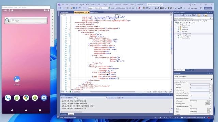Image resolution: width=218 pixels, height=122 pixels.
Task: Open the Gallery app on emulator
Action: point(17,81)
